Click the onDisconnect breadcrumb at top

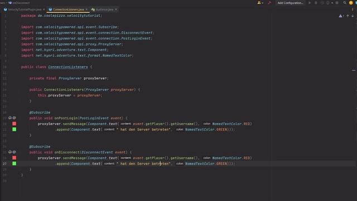click(20, 3)
